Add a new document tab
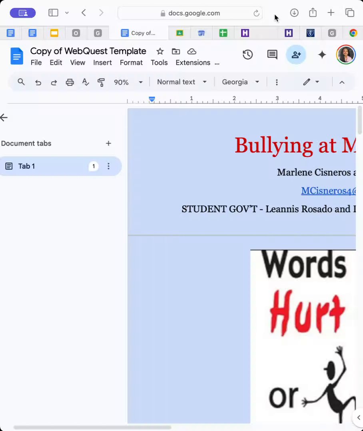 click(x=109, y=143)
